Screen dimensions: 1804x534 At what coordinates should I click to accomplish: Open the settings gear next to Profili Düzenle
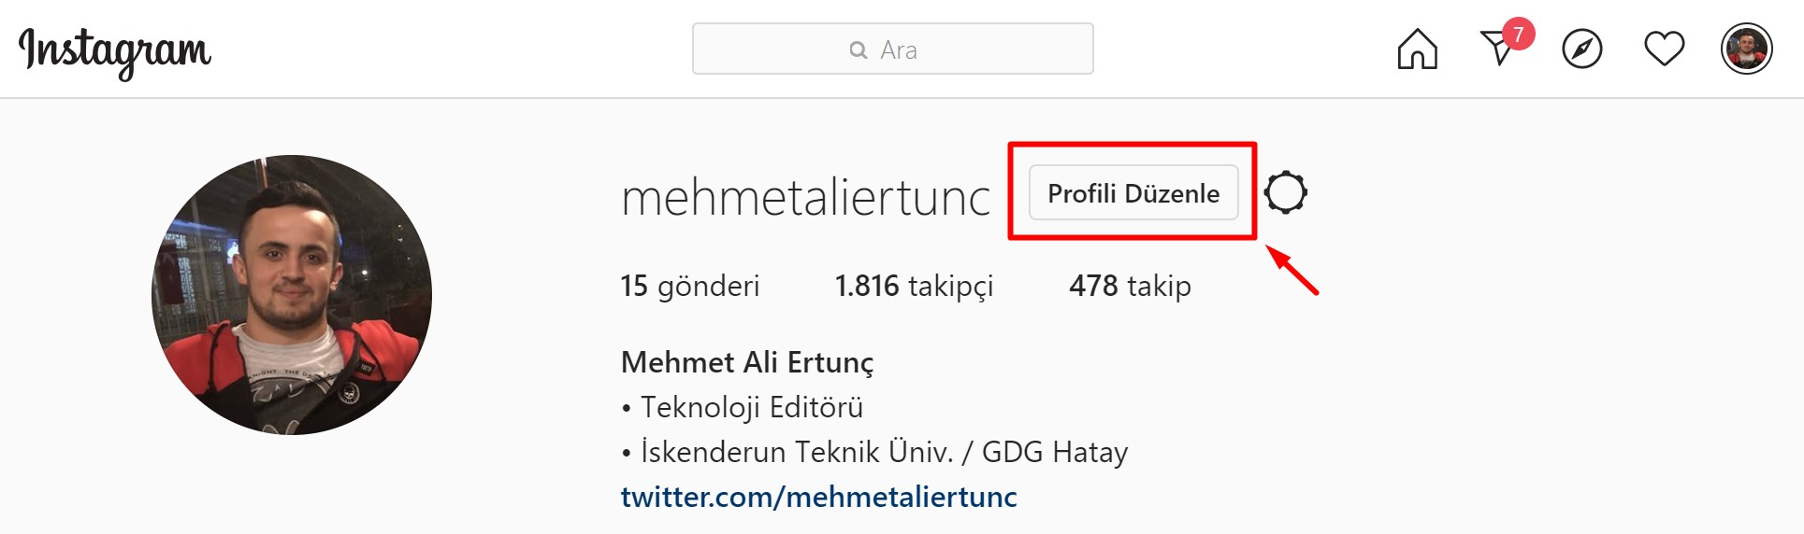[x=1285, y=193]
